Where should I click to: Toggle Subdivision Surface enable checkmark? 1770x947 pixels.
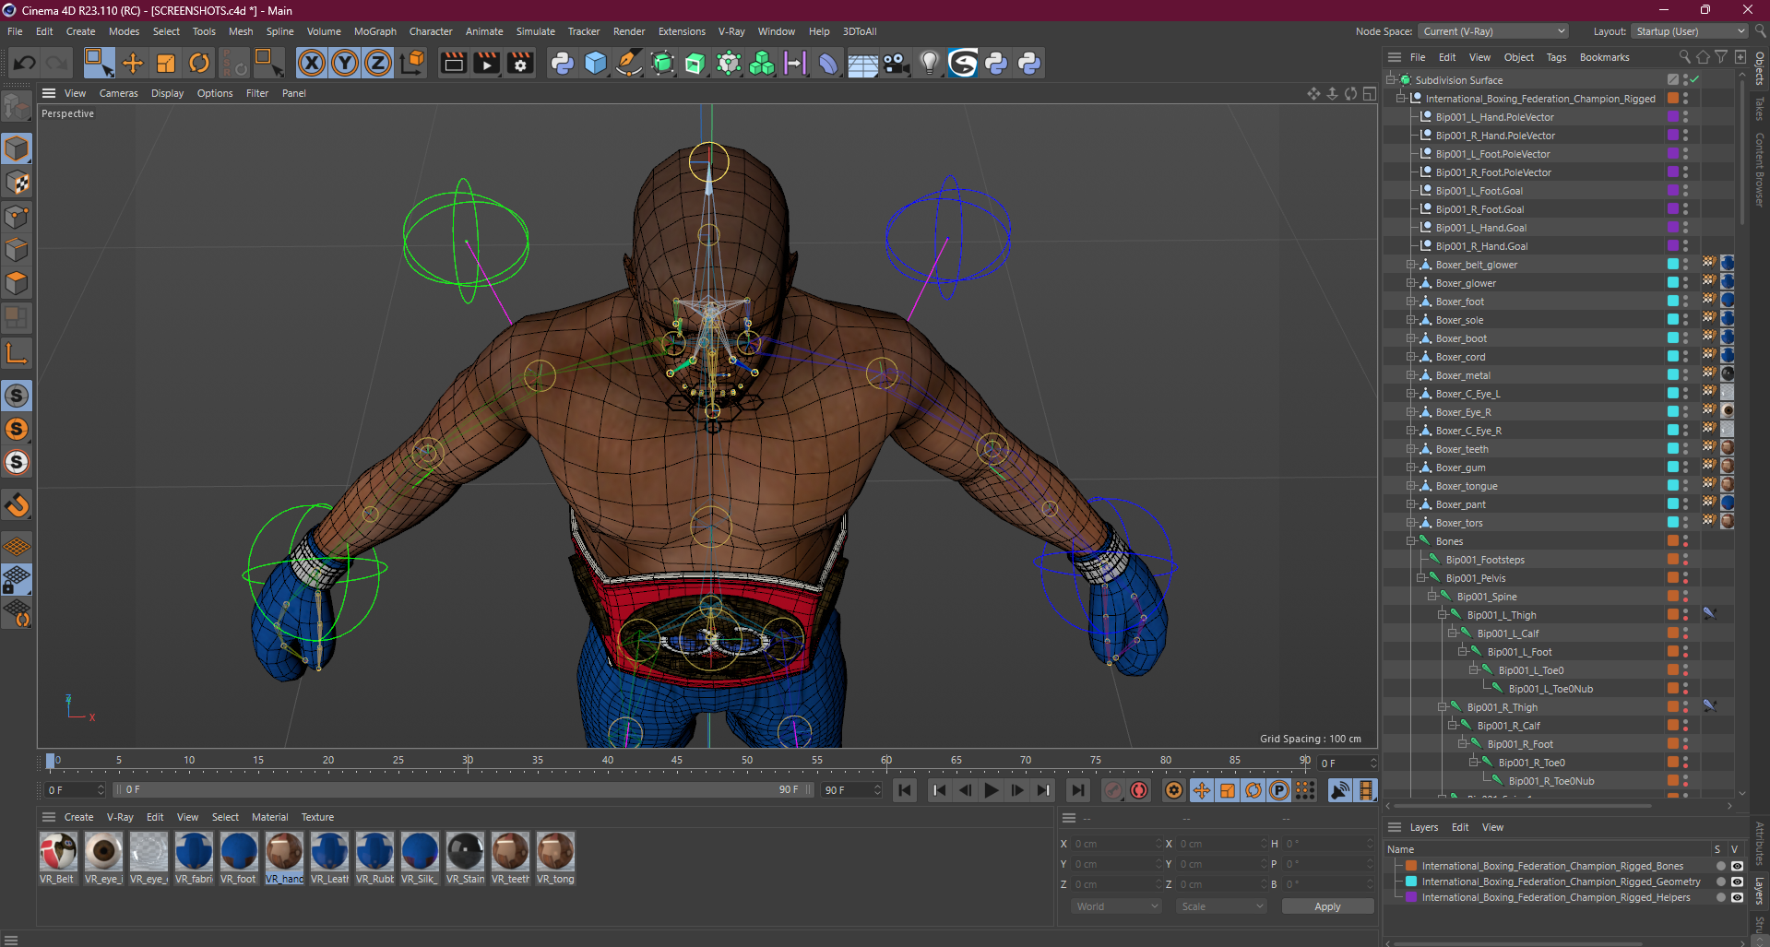(x=1694, y=80)
